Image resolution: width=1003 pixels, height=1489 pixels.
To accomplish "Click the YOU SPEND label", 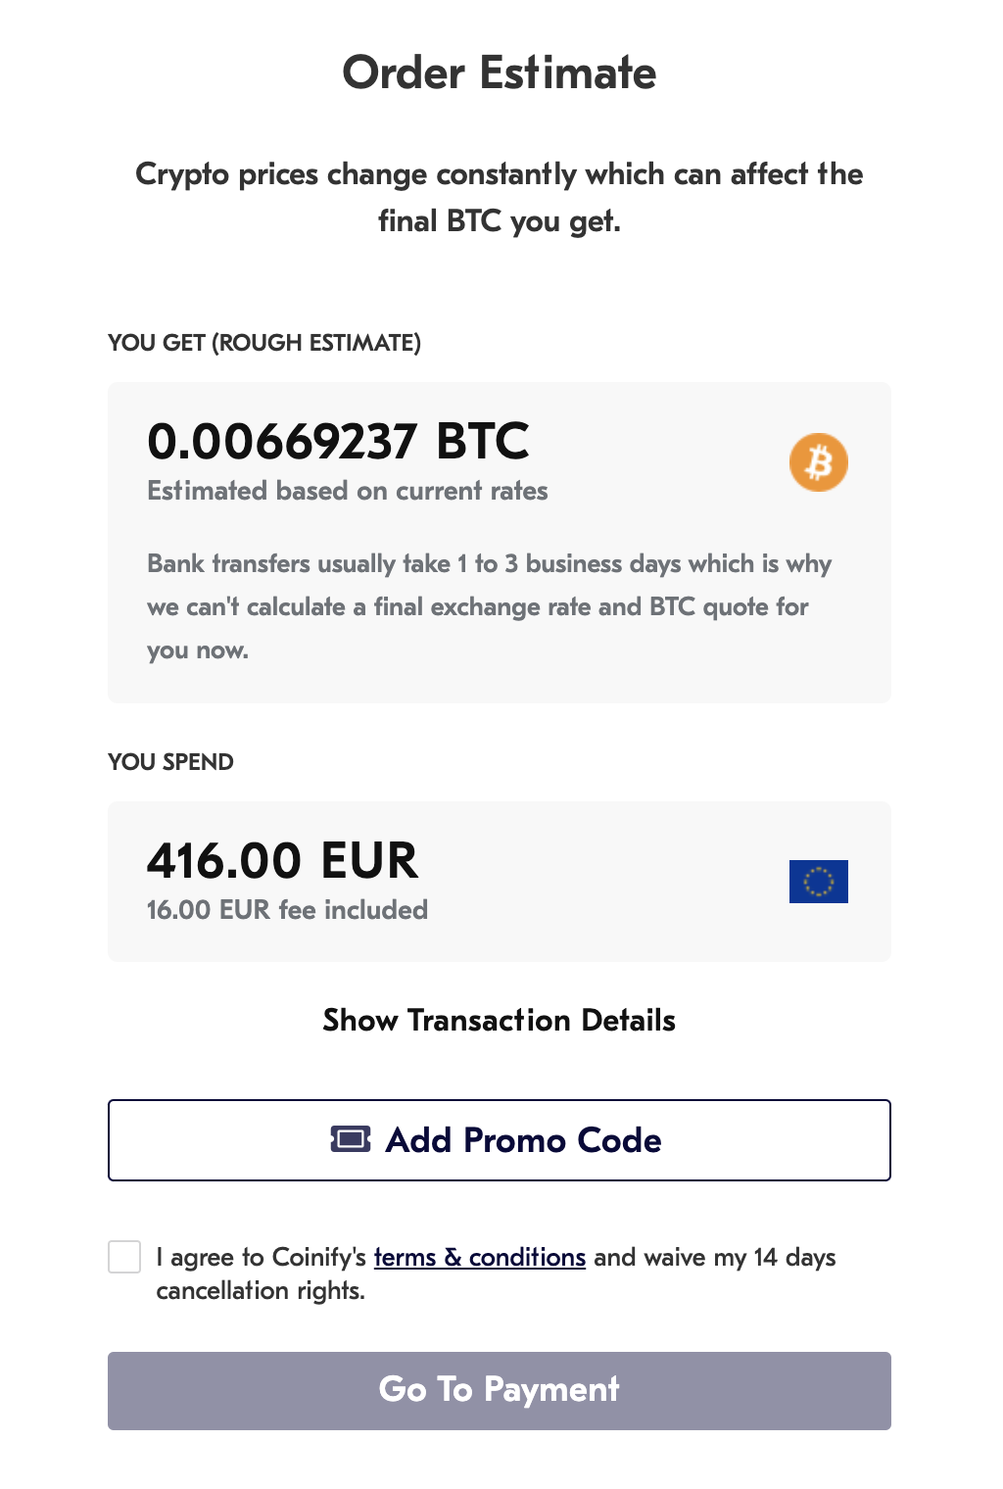I will pyautogui.click(x=170, y=762).
